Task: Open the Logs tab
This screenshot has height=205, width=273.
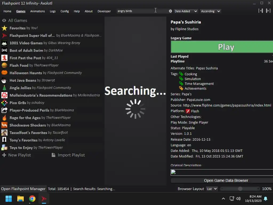Action: pos(53,11)
